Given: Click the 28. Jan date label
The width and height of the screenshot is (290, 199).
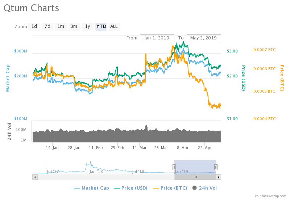Looking at the screenshot, I should click(74, 148).
